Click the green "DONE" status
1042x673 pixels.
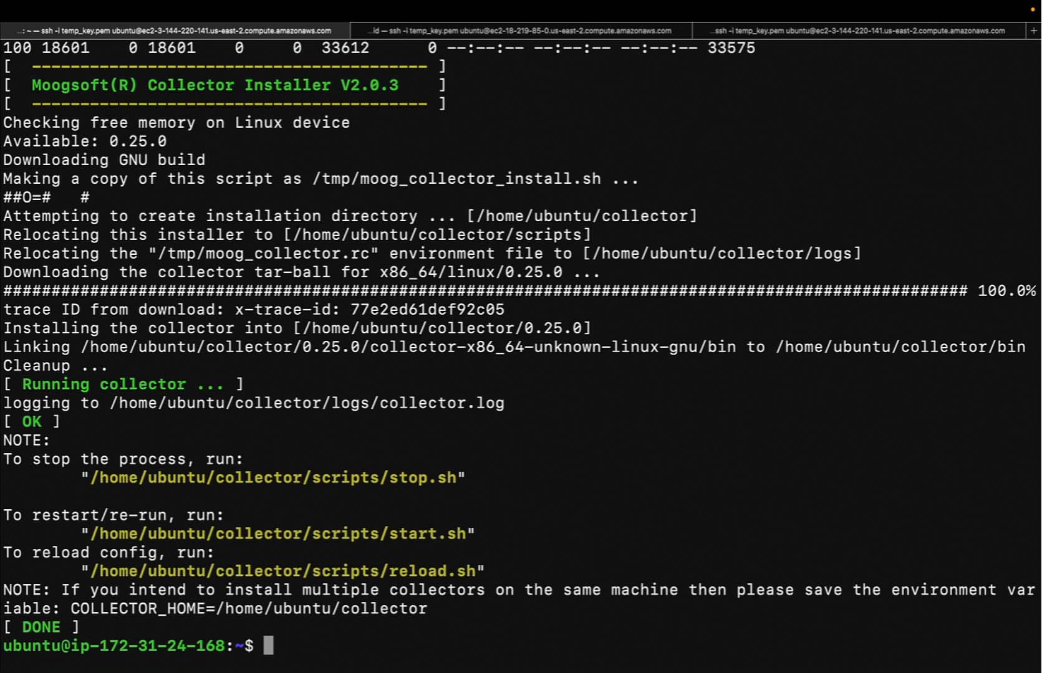(x=42, y=628)
